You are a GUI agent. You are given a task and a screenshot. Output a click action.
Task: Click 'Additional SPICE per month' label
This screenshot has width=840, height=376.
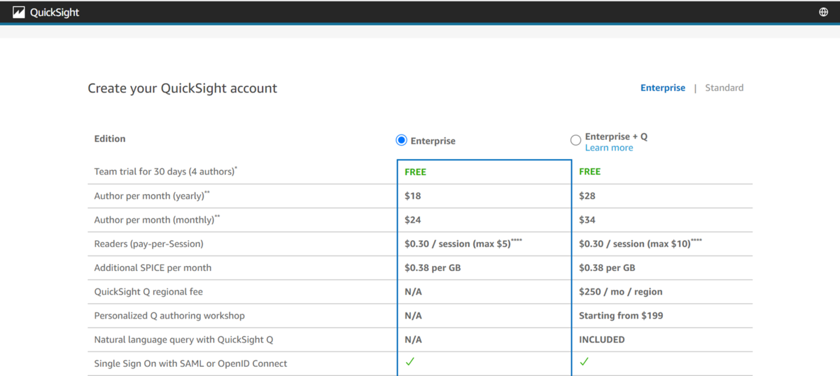(153, 267)
